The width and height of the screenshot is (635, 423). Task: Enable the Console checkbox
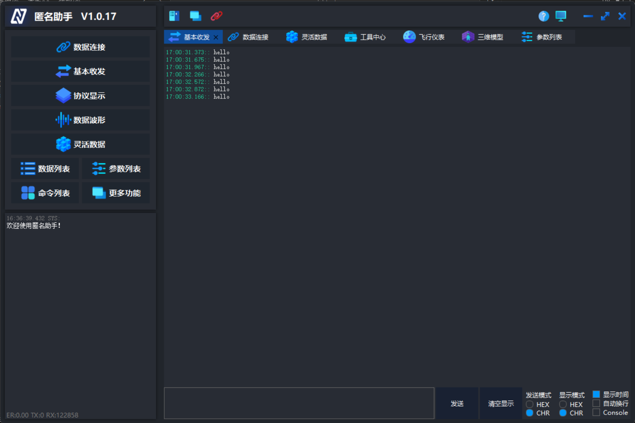coord(596,412)
